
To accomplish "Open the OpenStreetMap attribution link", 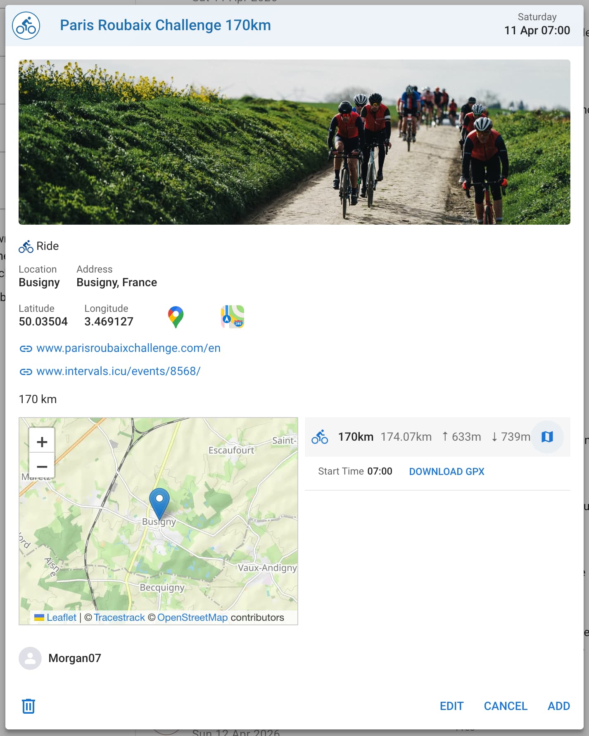I will tap(192, 617).
